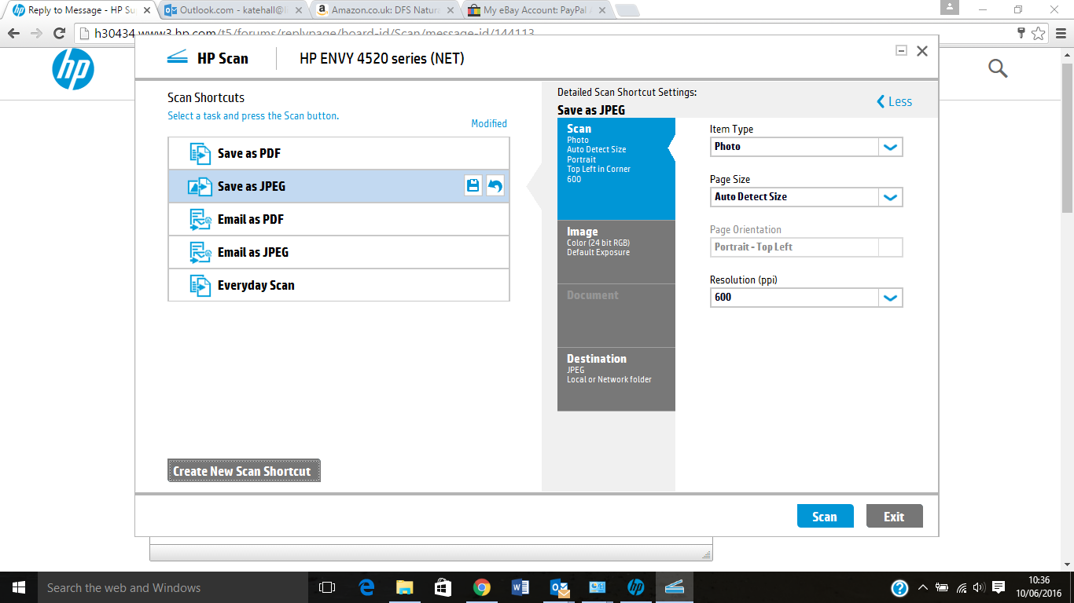Open the volume tray icon
This screenshot has height=603, width=1074.
point(979,587)
